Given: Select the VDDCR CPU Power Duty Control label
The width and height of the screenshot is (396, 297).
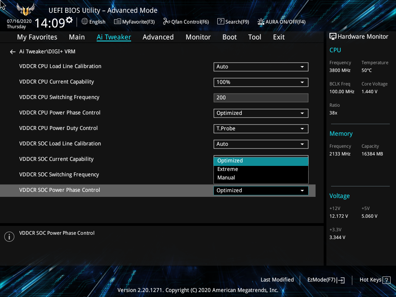Looking at the screenshot, I should tap(58, 128).
